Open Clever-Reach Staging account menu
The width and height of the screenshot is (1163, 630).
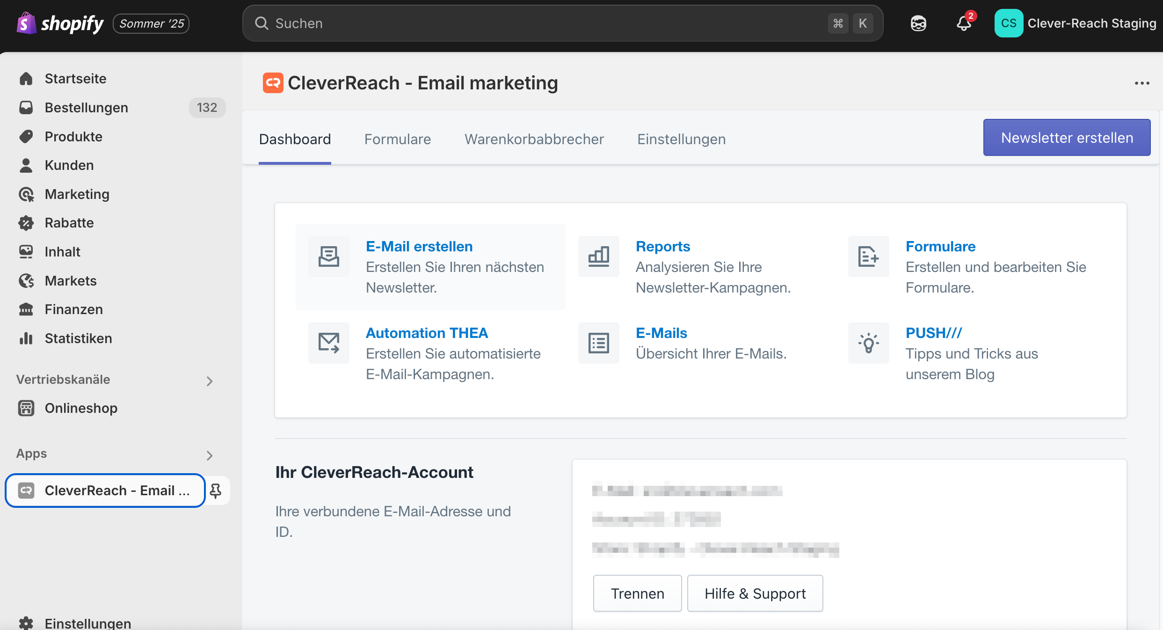point(1091,23)
